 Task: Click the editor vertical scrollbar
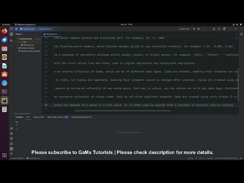click(238, 85)
